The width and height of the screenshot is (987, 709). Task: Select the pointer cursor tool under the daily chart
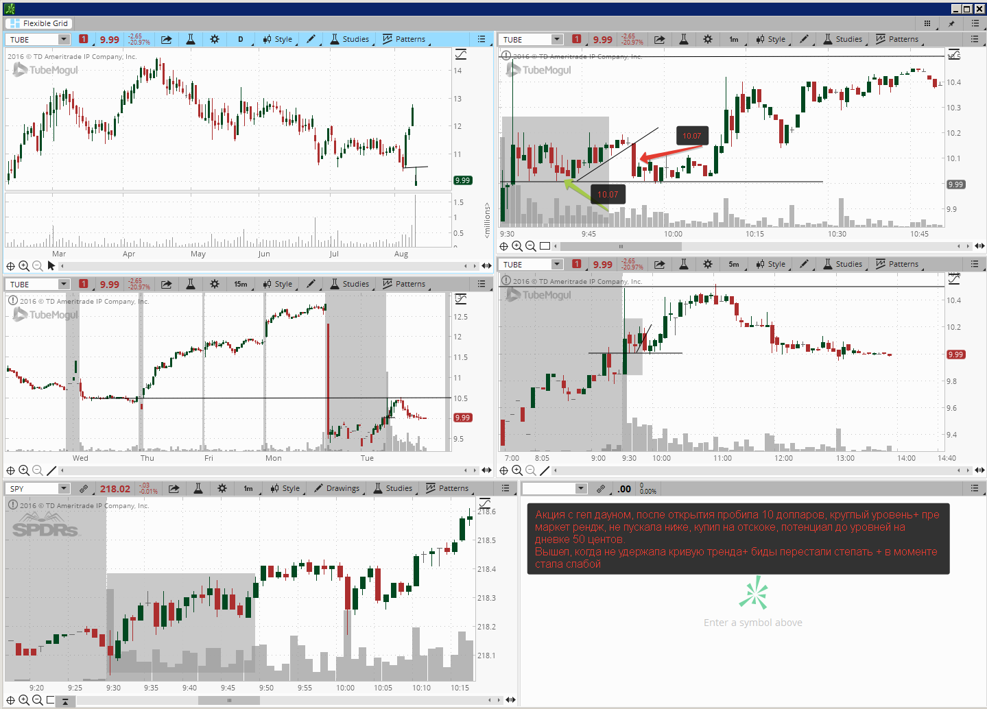(51, 266)
